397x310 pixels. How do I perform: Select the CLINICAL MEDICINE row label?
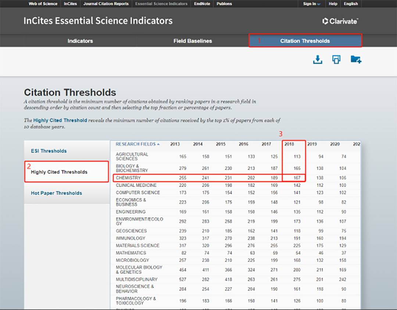(x=136, y=185)
